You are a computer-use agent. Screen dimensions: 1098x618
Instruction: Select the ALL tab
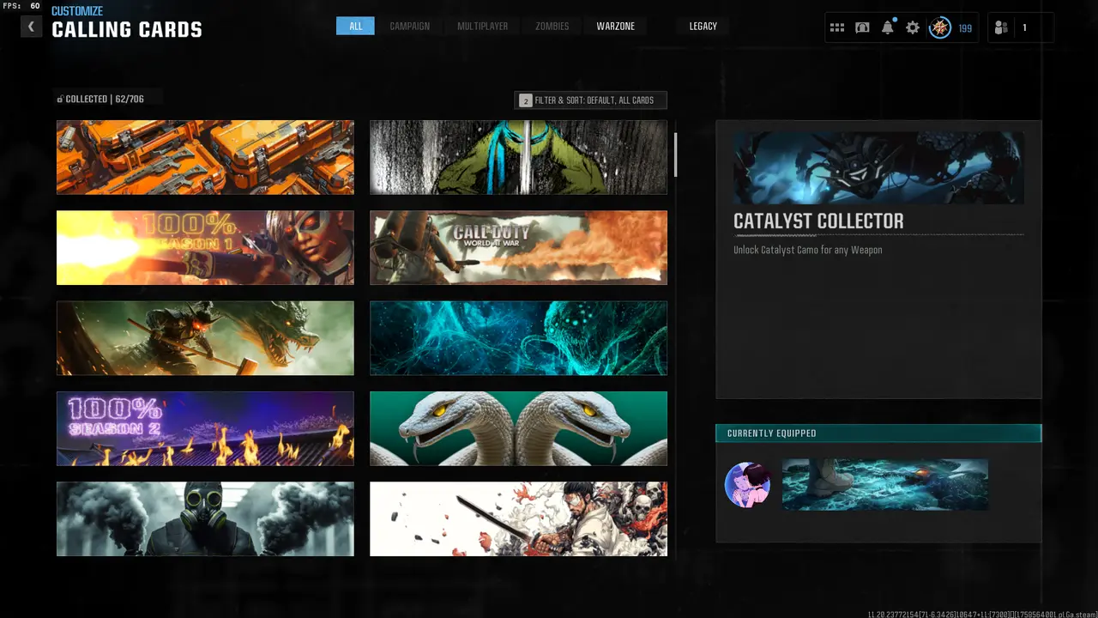[x=355, y=27]
